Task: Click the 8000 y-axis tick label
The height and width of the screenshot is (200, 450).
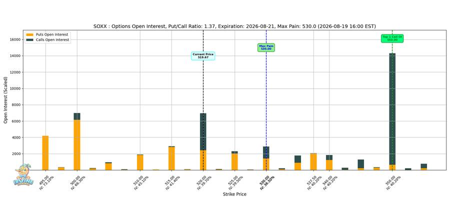Action: (x=16, y=104)
